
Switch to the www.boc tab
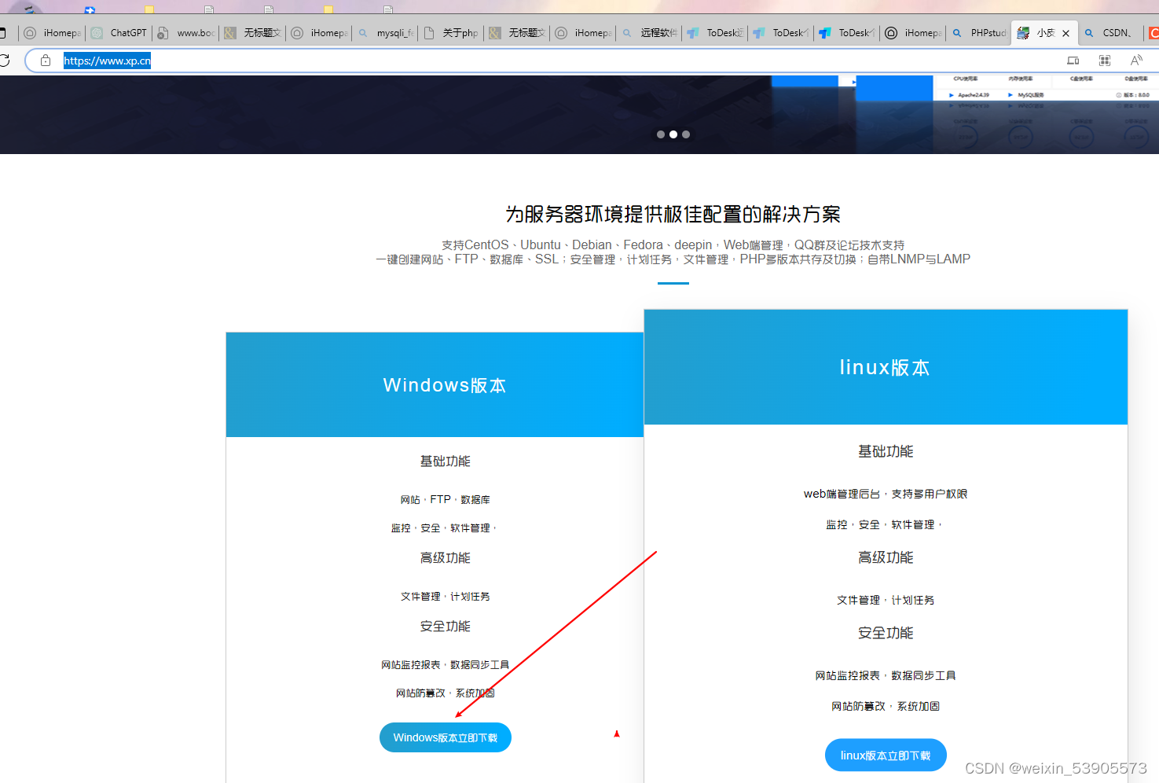pos(186,33)
